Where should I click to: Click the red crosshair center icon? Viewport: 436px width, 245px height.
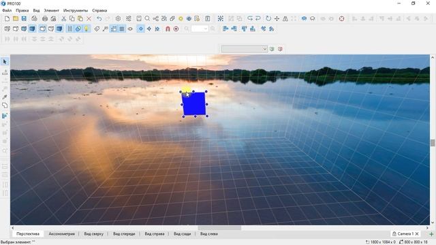342,18
